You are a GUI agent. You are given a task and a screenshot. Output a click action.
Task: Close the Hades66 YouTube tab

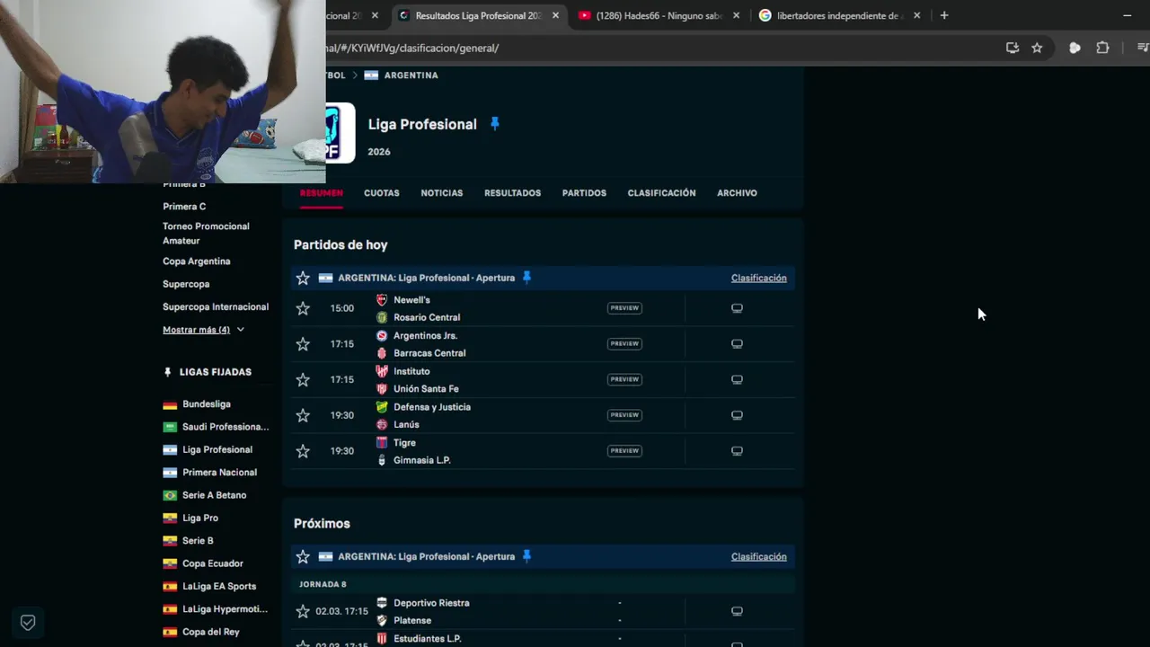pos(737,15)
